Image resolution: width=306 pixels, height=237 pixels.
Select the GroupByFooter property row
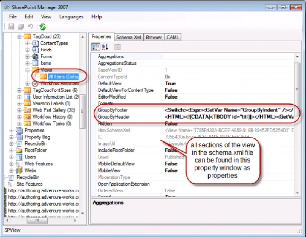point(195,110)
